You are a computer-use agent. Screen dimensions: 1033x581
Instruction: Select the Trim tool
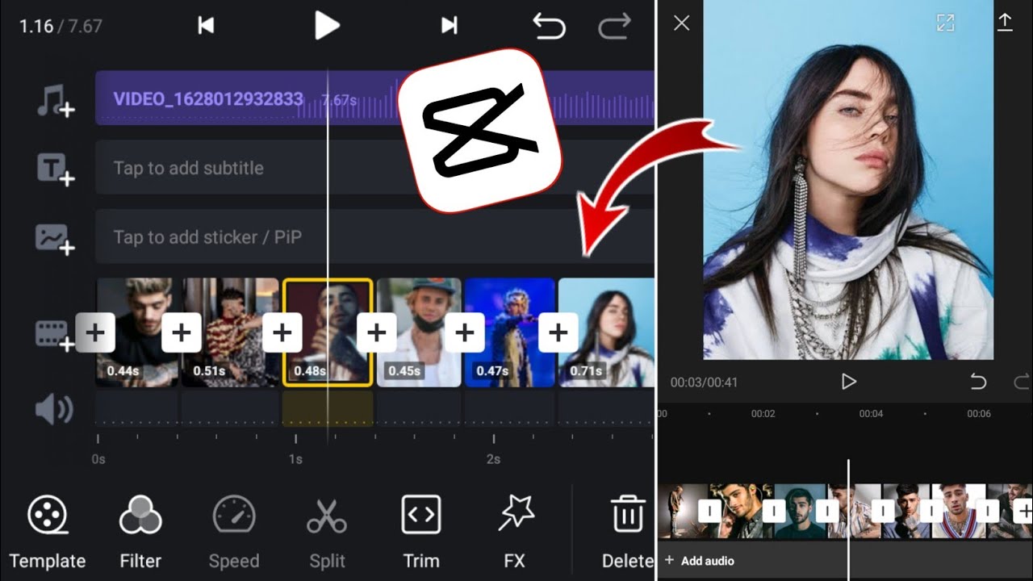pyautogui.click(x=421, y=531)
